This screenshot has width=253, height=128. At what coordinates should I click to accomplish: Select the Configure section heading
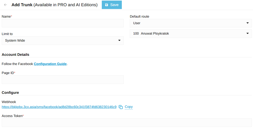(x=10, y=93)
